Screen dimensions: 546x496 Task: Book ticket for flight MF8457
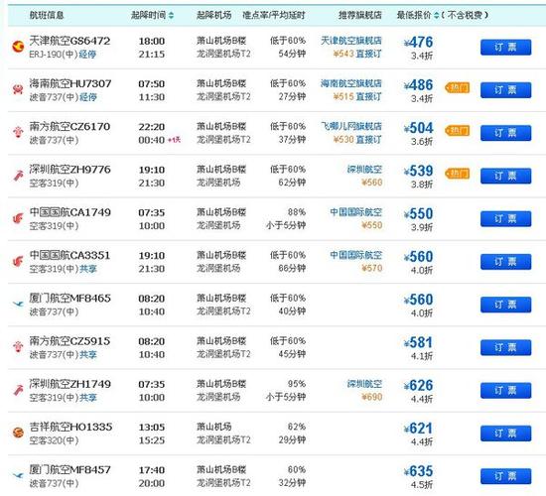tap(505, 476)
